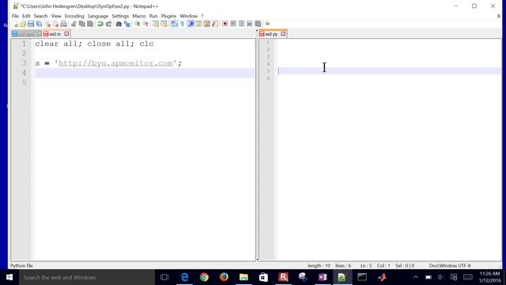
Task: Create a new file with the New toolbar icon
Action: click(x=15, y=24)
